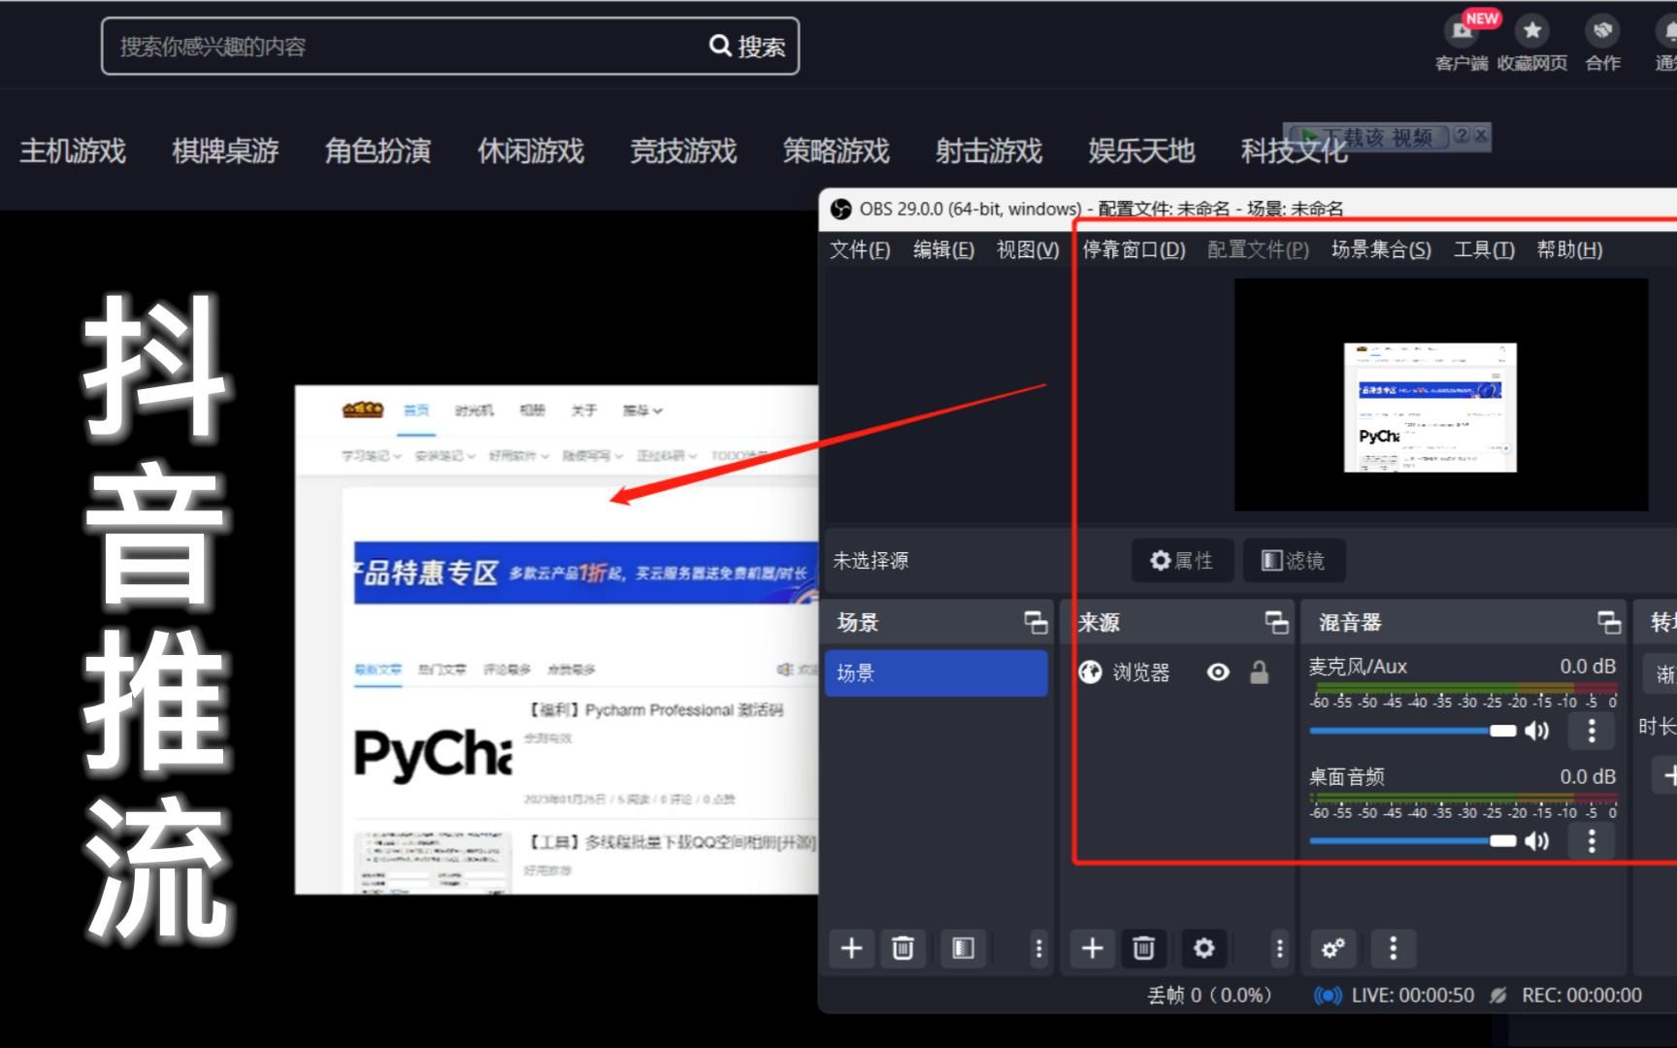Open the OBS 编辑(E) menu

[x=943, y=249]
